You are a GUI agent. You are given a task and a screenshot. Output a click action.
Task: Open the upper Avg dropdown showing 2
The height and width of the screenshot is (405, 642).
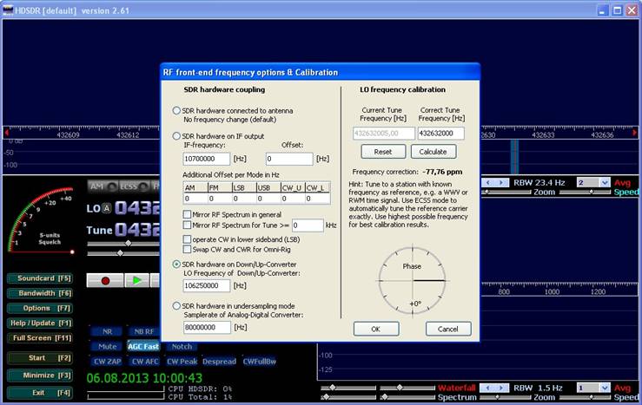(605, 183)
